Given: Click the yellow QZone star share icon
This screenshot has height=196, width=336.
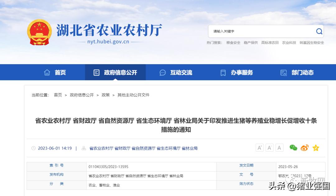Looking at the screenshot, I should (x=316, y=148).
